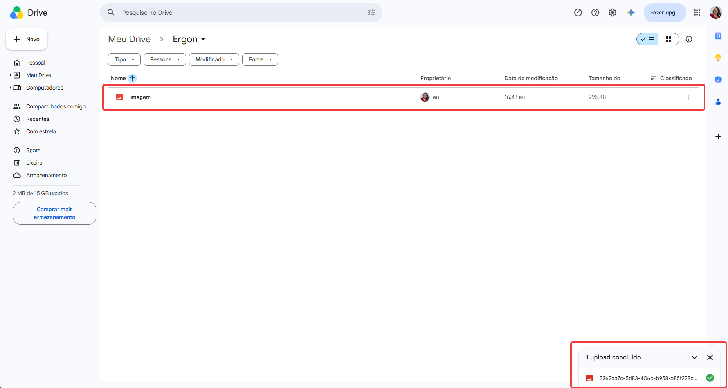Open the Google apps grid

(697, 13)
